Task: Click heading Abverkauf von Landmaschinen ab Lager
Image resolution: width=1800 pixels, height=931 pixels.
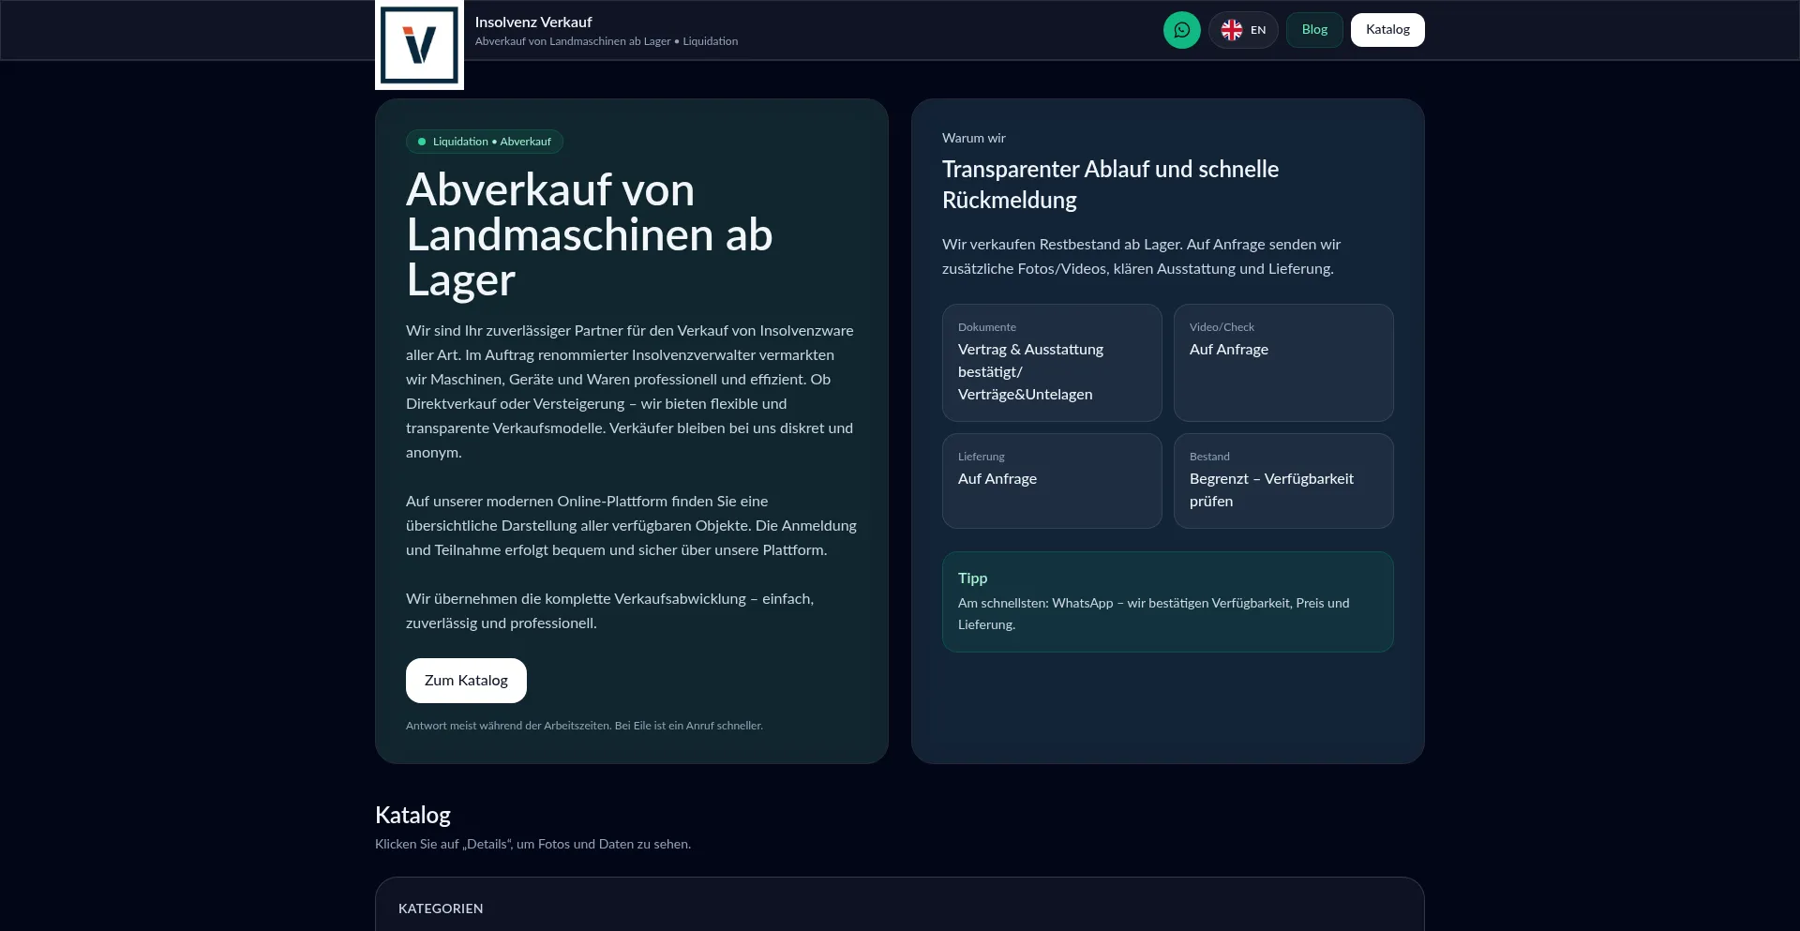Action: click(589, 234)
